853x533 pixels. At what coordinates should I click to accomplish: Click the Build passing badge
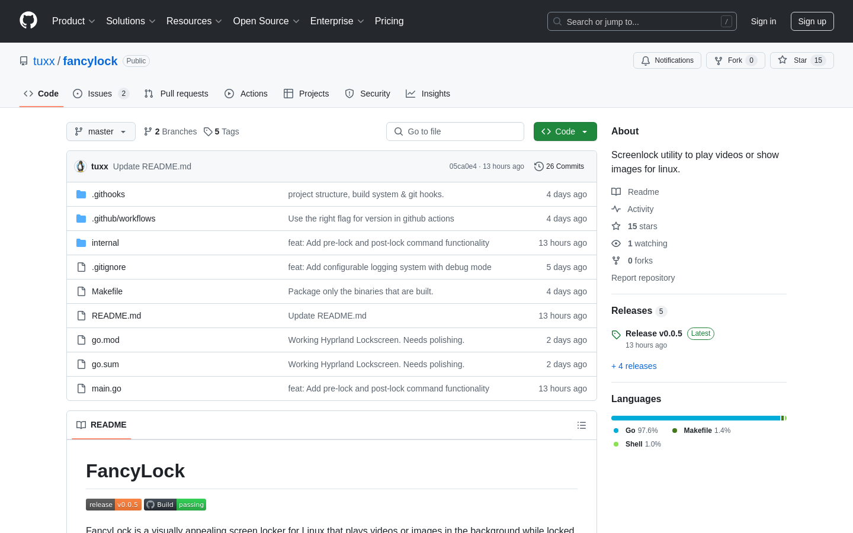[175, 505]
